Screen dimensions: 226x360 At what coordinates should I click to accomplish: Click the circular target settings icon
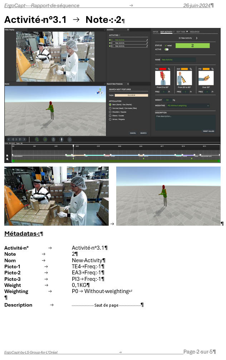coord(70,139)
